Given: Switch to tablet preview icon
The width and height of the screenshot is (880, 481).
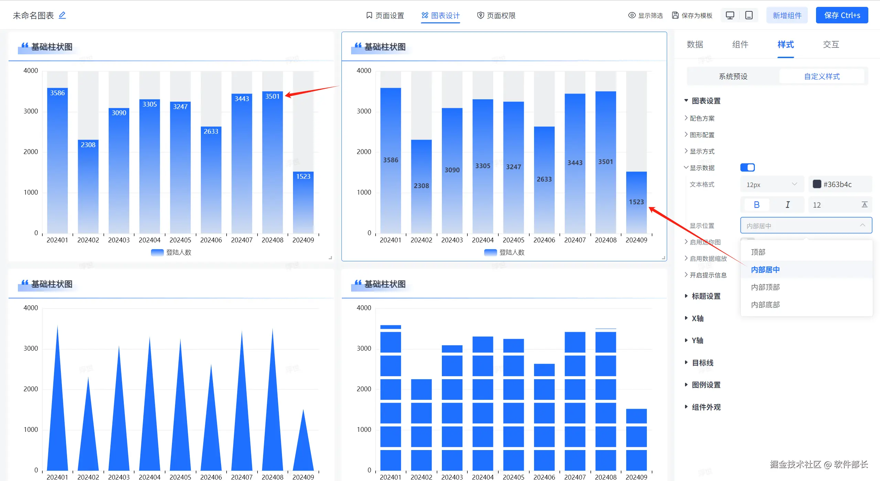Looking at the screenshot, I should [x=749, y=15].
